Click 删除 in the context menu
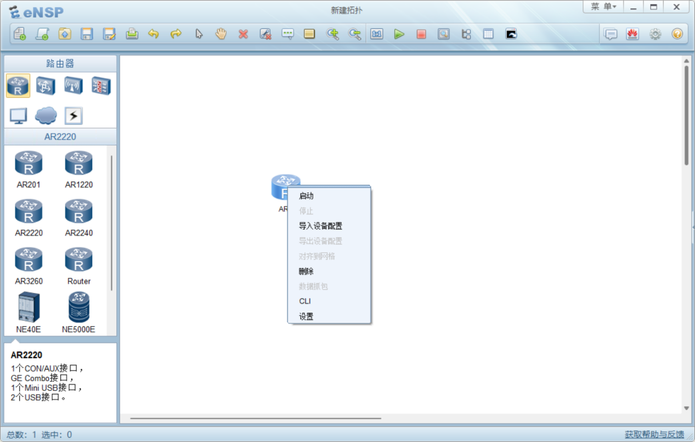Viewport: 695px width, 442px height. pos(329,271)
